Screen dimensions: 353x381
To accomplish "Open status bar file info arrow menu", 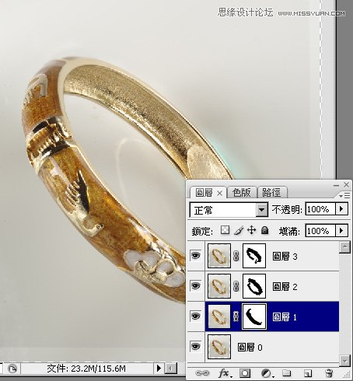I will (x=159, y=369).
